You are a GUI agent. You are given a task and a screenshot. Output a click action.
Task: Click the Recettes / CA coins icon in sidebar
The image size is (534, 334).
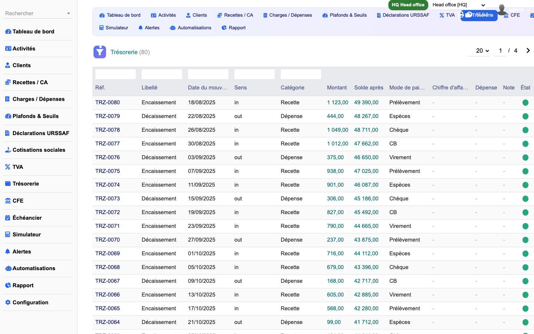click(x=8, y=82)
